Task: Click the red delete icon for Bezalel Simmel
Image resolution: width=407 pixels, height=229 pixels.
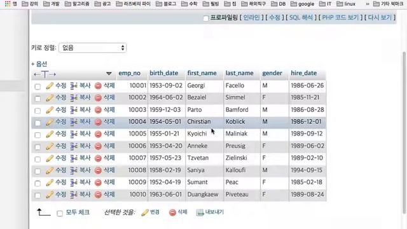Action: 98,98
